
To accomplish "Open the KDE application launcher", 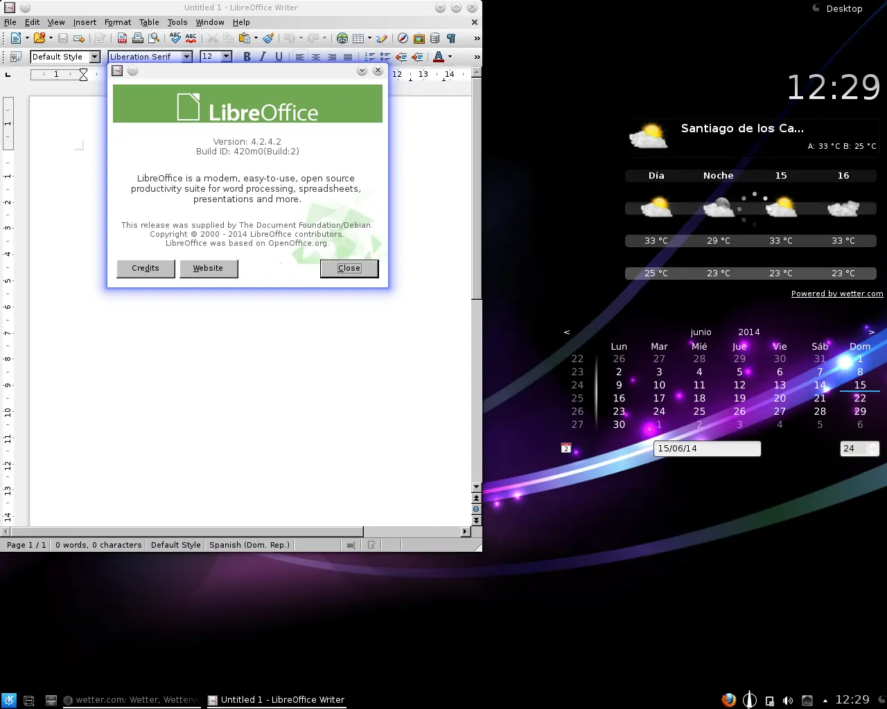I will pos(9,700).
